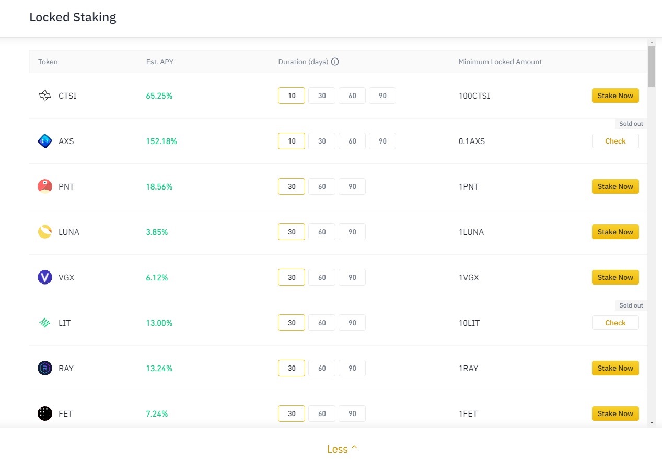Click the scrollbar up arrow
Image resolution: width=662 pixels, height=461 pixels.
click(x=652, y=42)
